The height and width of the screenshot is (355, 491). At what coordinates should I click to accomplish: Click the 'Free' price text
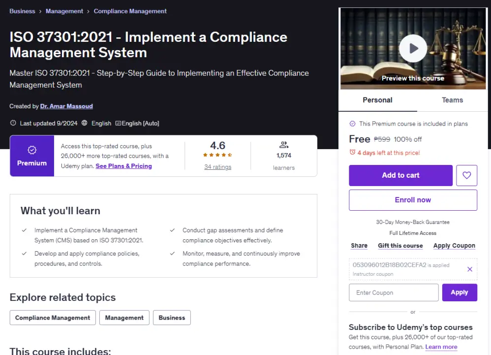coord(360,139)
